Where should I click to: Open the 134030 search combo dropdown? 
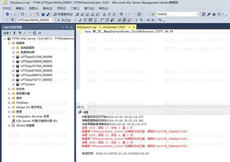tap(197, 14)
